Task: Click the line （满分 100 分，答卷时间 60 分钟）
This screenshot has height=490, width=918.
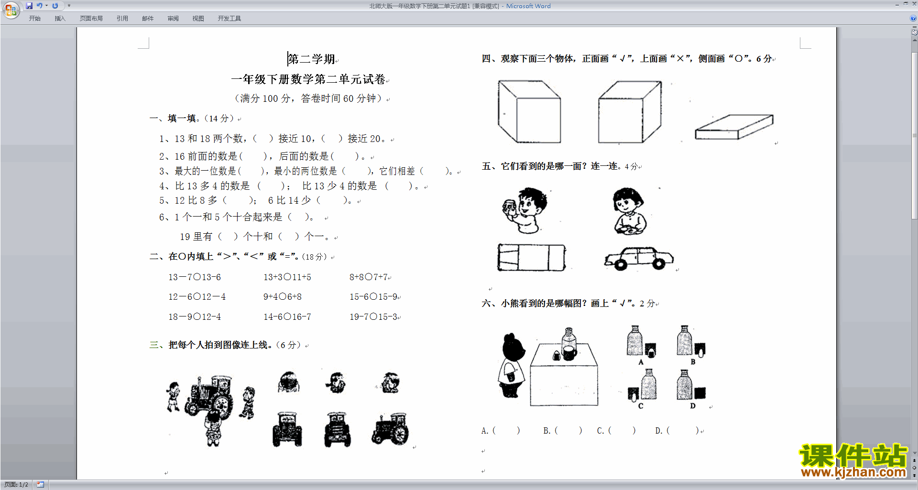Action: click(308, 98)
